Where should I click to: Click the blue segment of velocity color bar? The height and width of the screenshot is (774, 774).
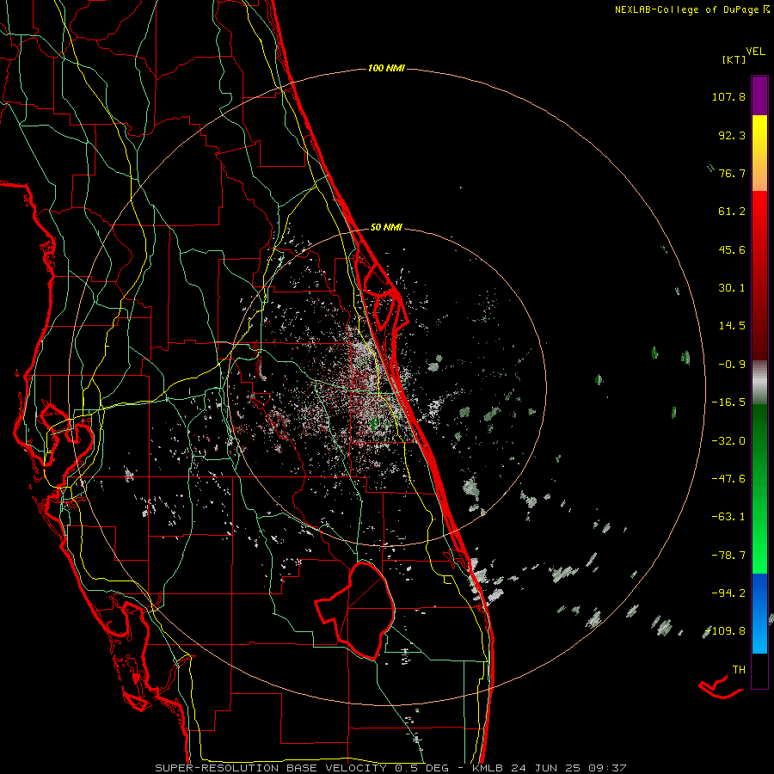tap(759, 613)
